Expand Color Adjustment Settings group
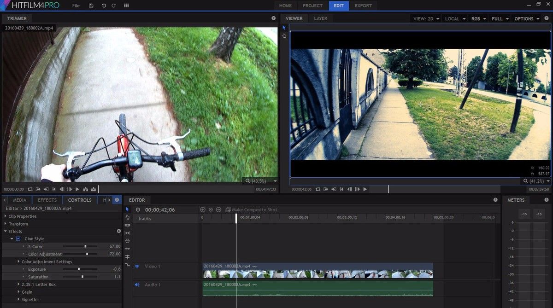Image resolution: width=553 pixels, height=308 pixels. pos(18,262)
